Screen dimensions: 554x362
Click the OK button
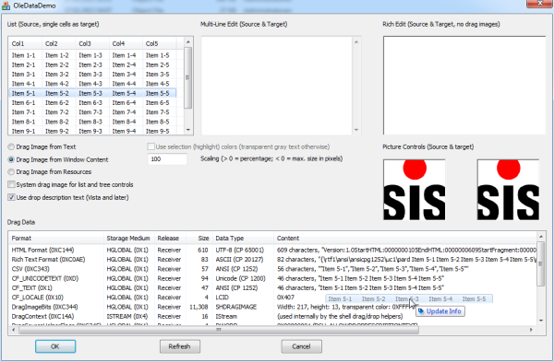pyautogui.click(x=55, y=346)
